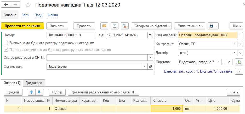Click the Вид column header
Image resolution: width=245 pixels, height=114 pixels.
(x=124, y=101)
